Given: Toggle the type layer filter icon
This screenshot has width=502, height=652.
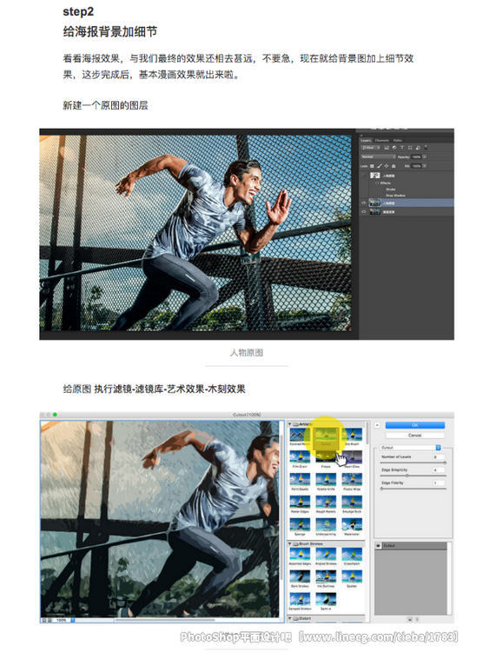Looking at the screenshot, I should [402, 148].
